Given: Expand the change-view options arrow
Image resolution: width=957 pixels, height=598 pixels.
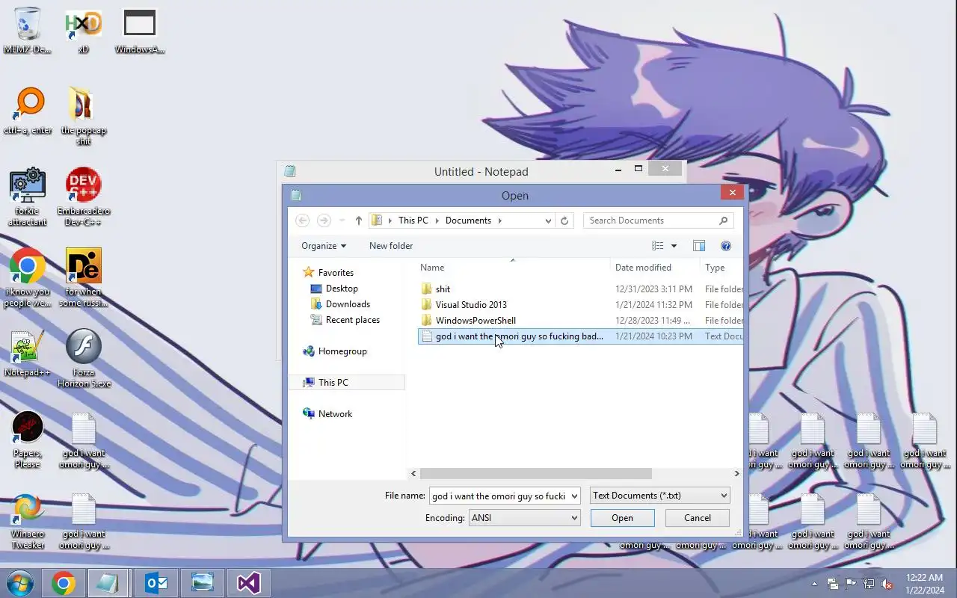Looking at the screenshot, I should click(674, 246).
